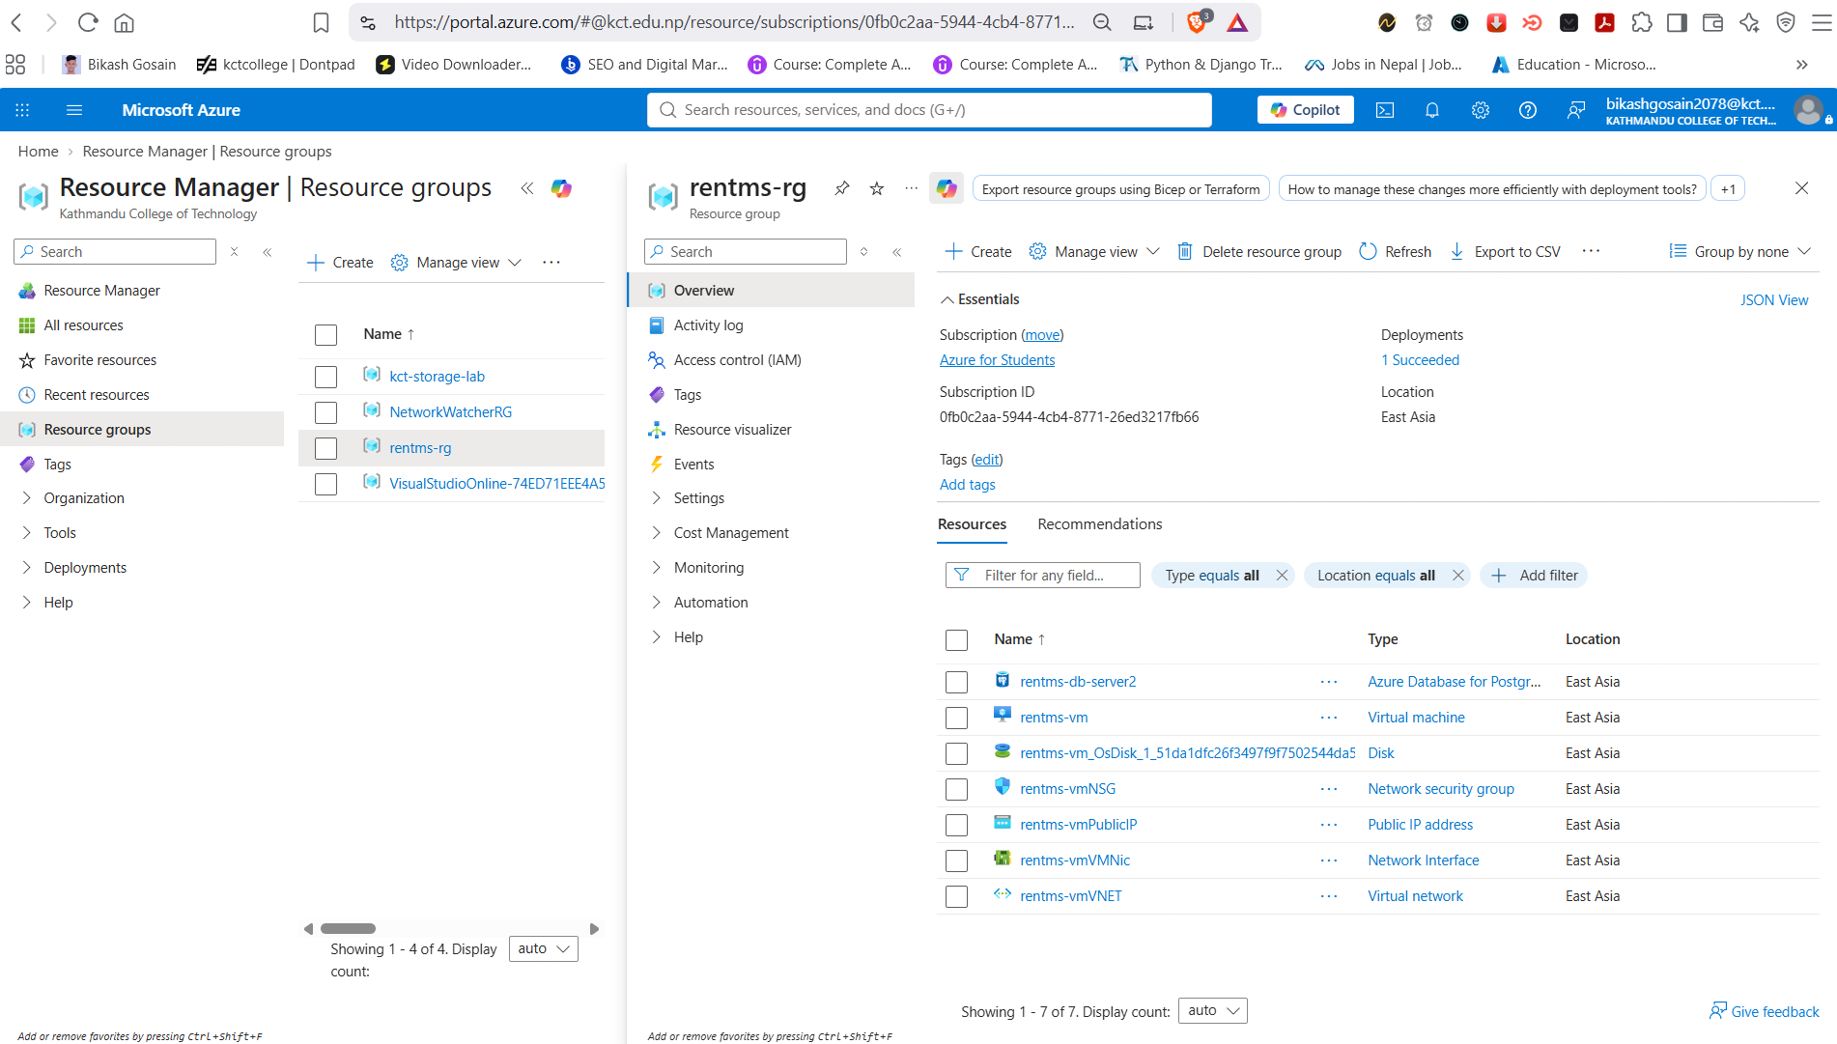Expand Tools in Resource Manager menu
1837x1044 pixels.
[27, 533]
